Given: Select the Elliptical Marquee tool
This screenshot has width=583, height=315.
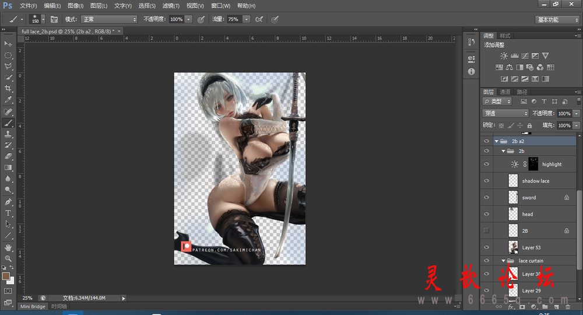Looking at the screenshot, I should (8, 55).
